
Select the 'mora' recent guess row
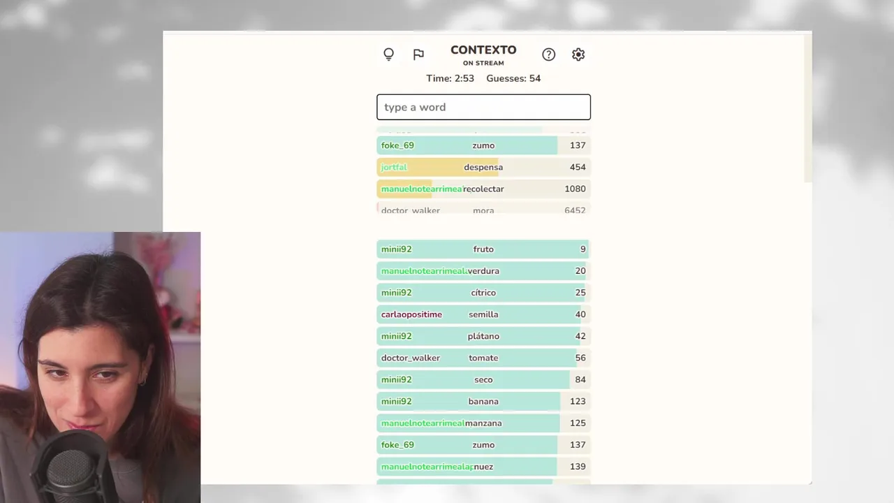483,209
